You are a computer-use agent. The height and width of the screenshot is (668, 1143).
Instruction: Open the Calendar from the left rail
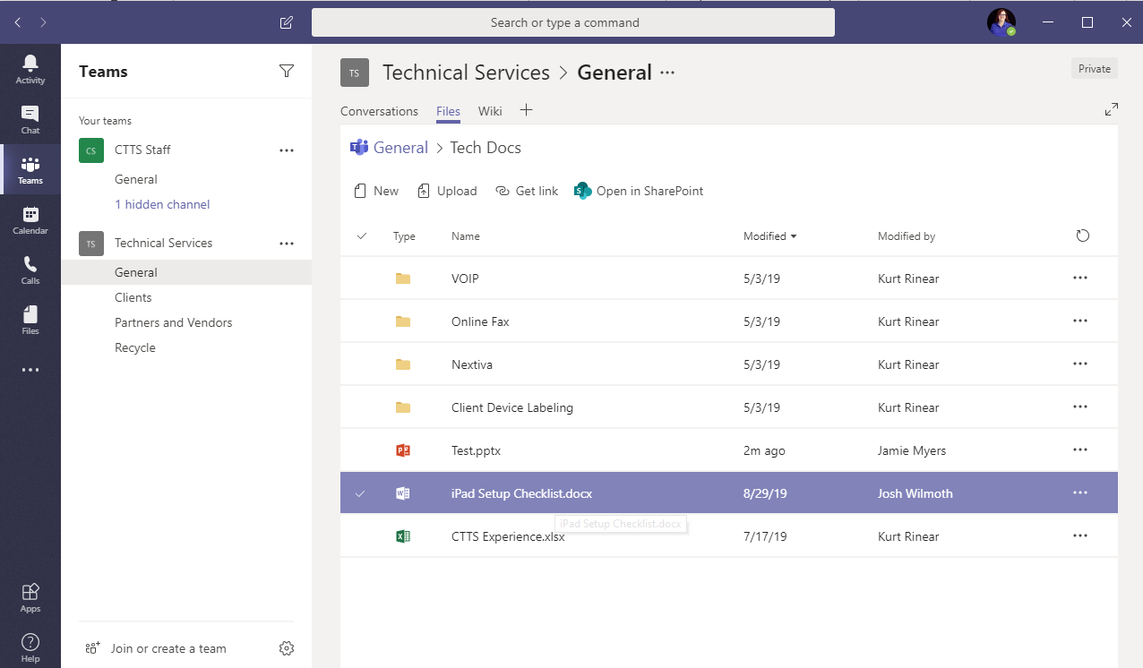pyautogui.click(x=30, y=218)
